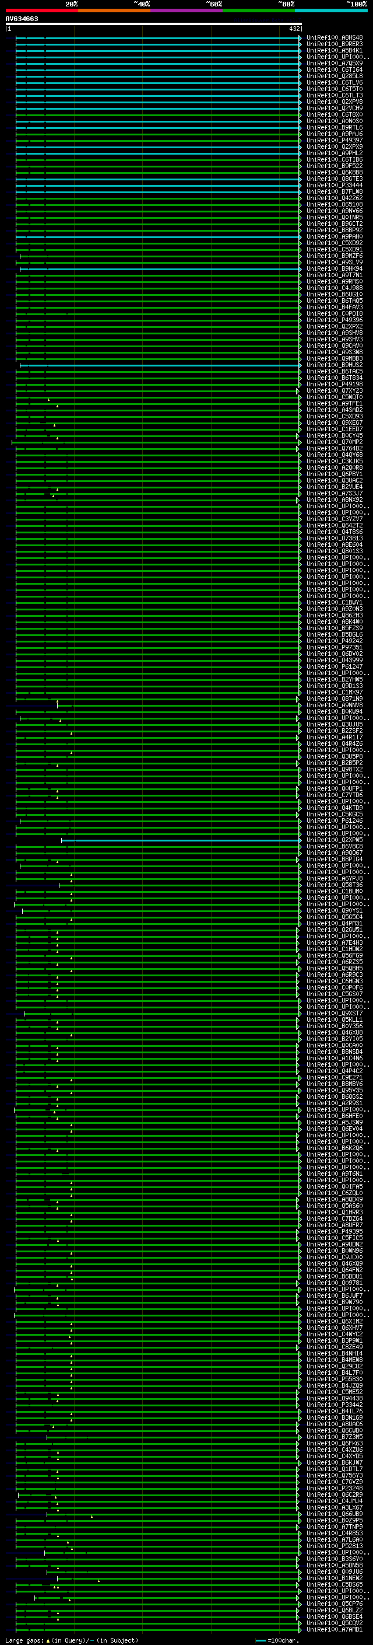Open entry UniRef100_Q871N9
The width and height of the screenshot is (373, 1645).
point(335,699)
